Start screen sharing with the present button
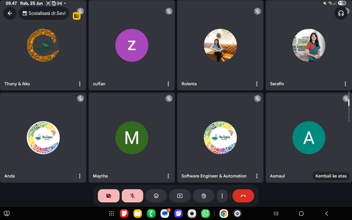This screenshot has height=220, width=352. [180, 196]
